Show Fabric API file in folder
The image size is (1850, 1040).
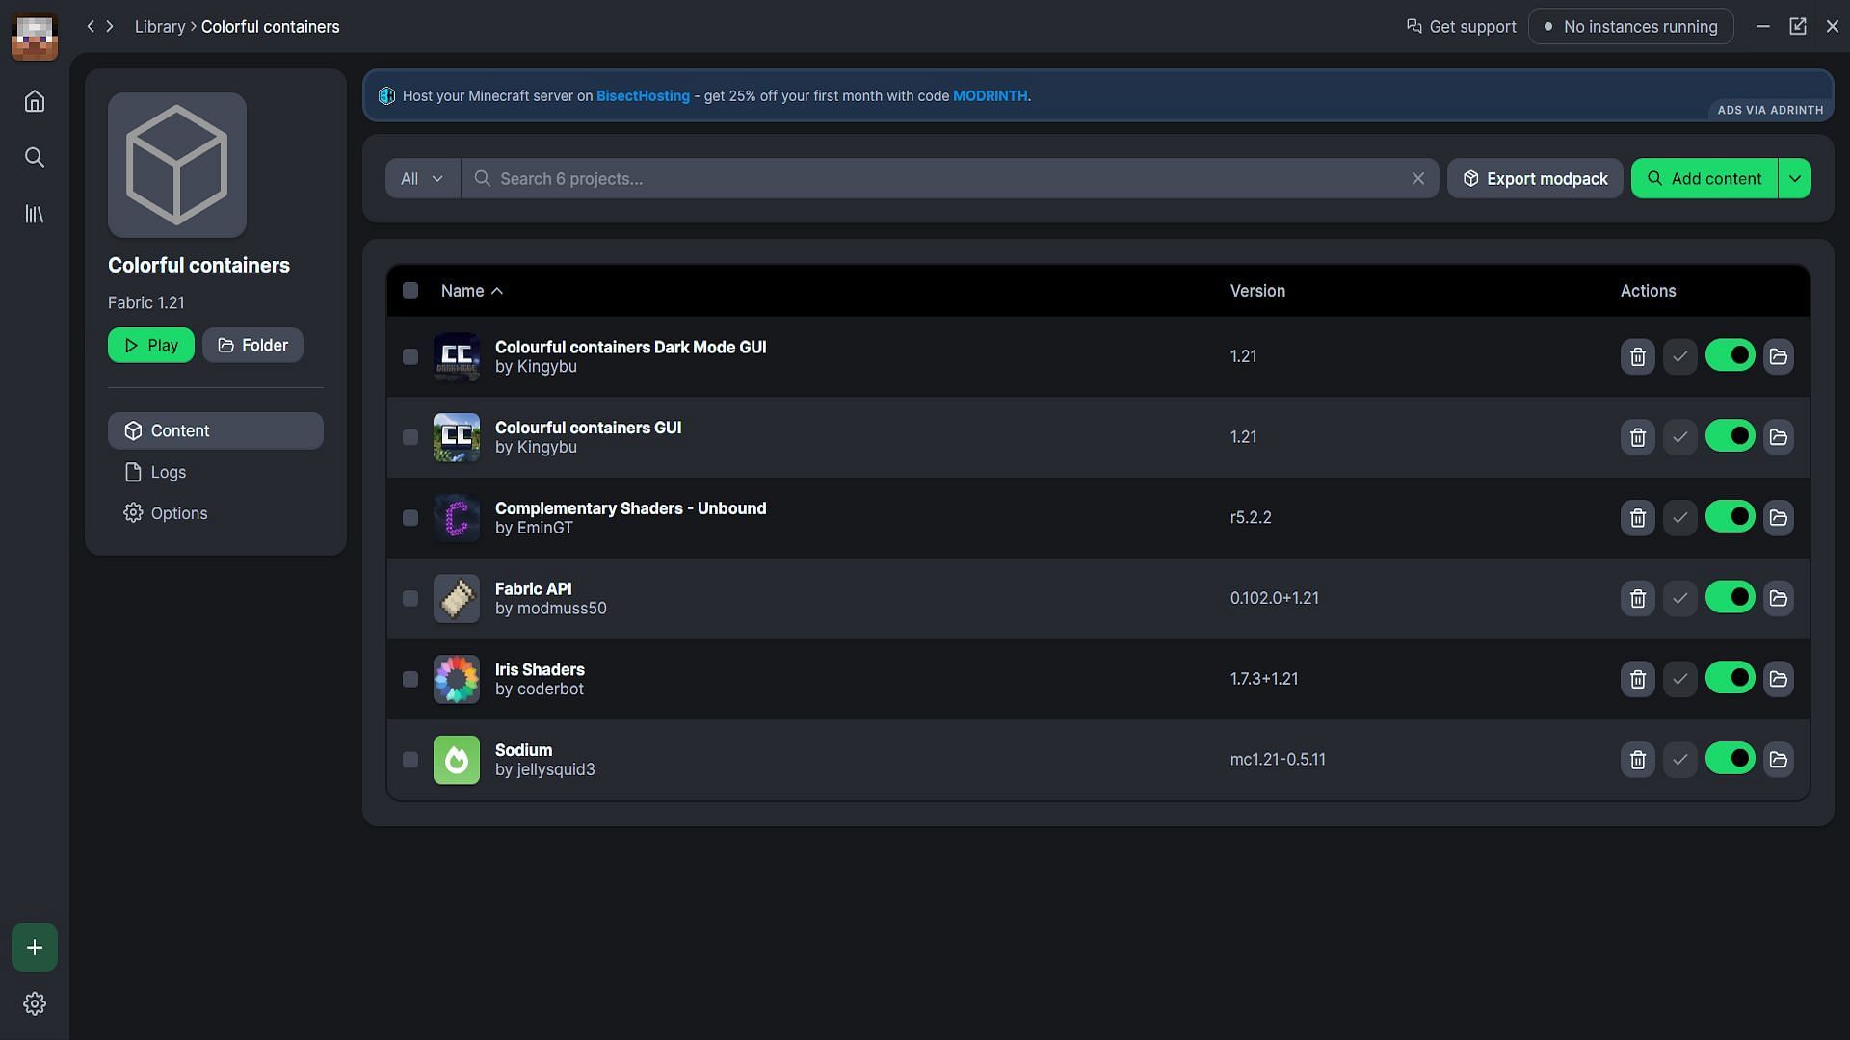coord(1778,598)
